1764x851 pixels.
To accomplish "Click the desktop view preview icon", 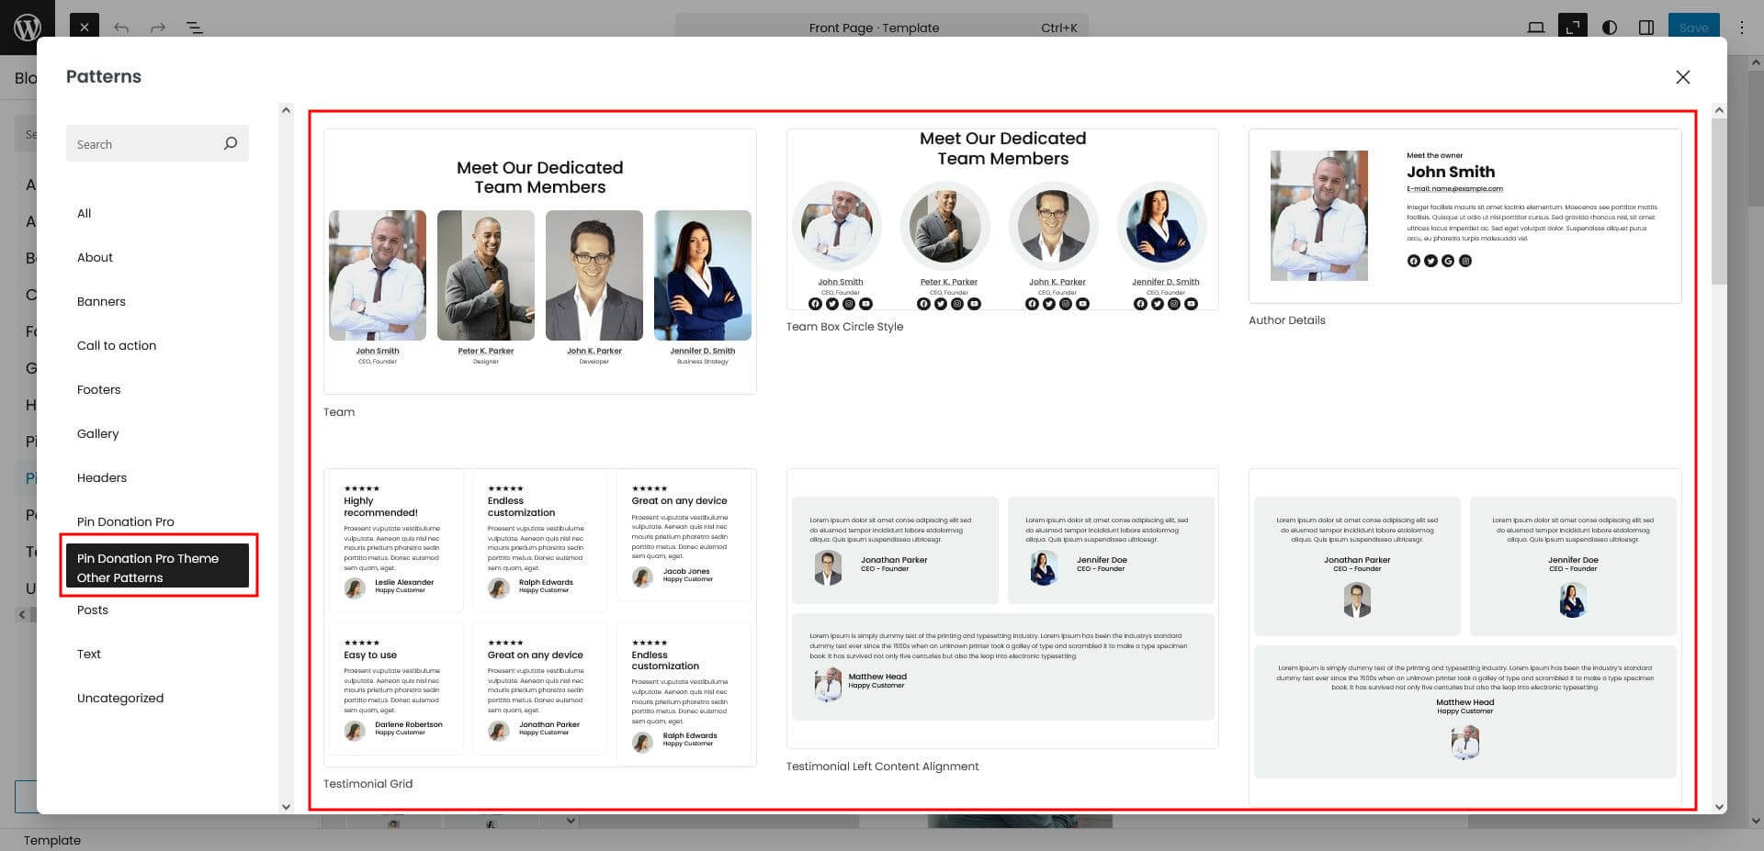I will [1535, 28].
